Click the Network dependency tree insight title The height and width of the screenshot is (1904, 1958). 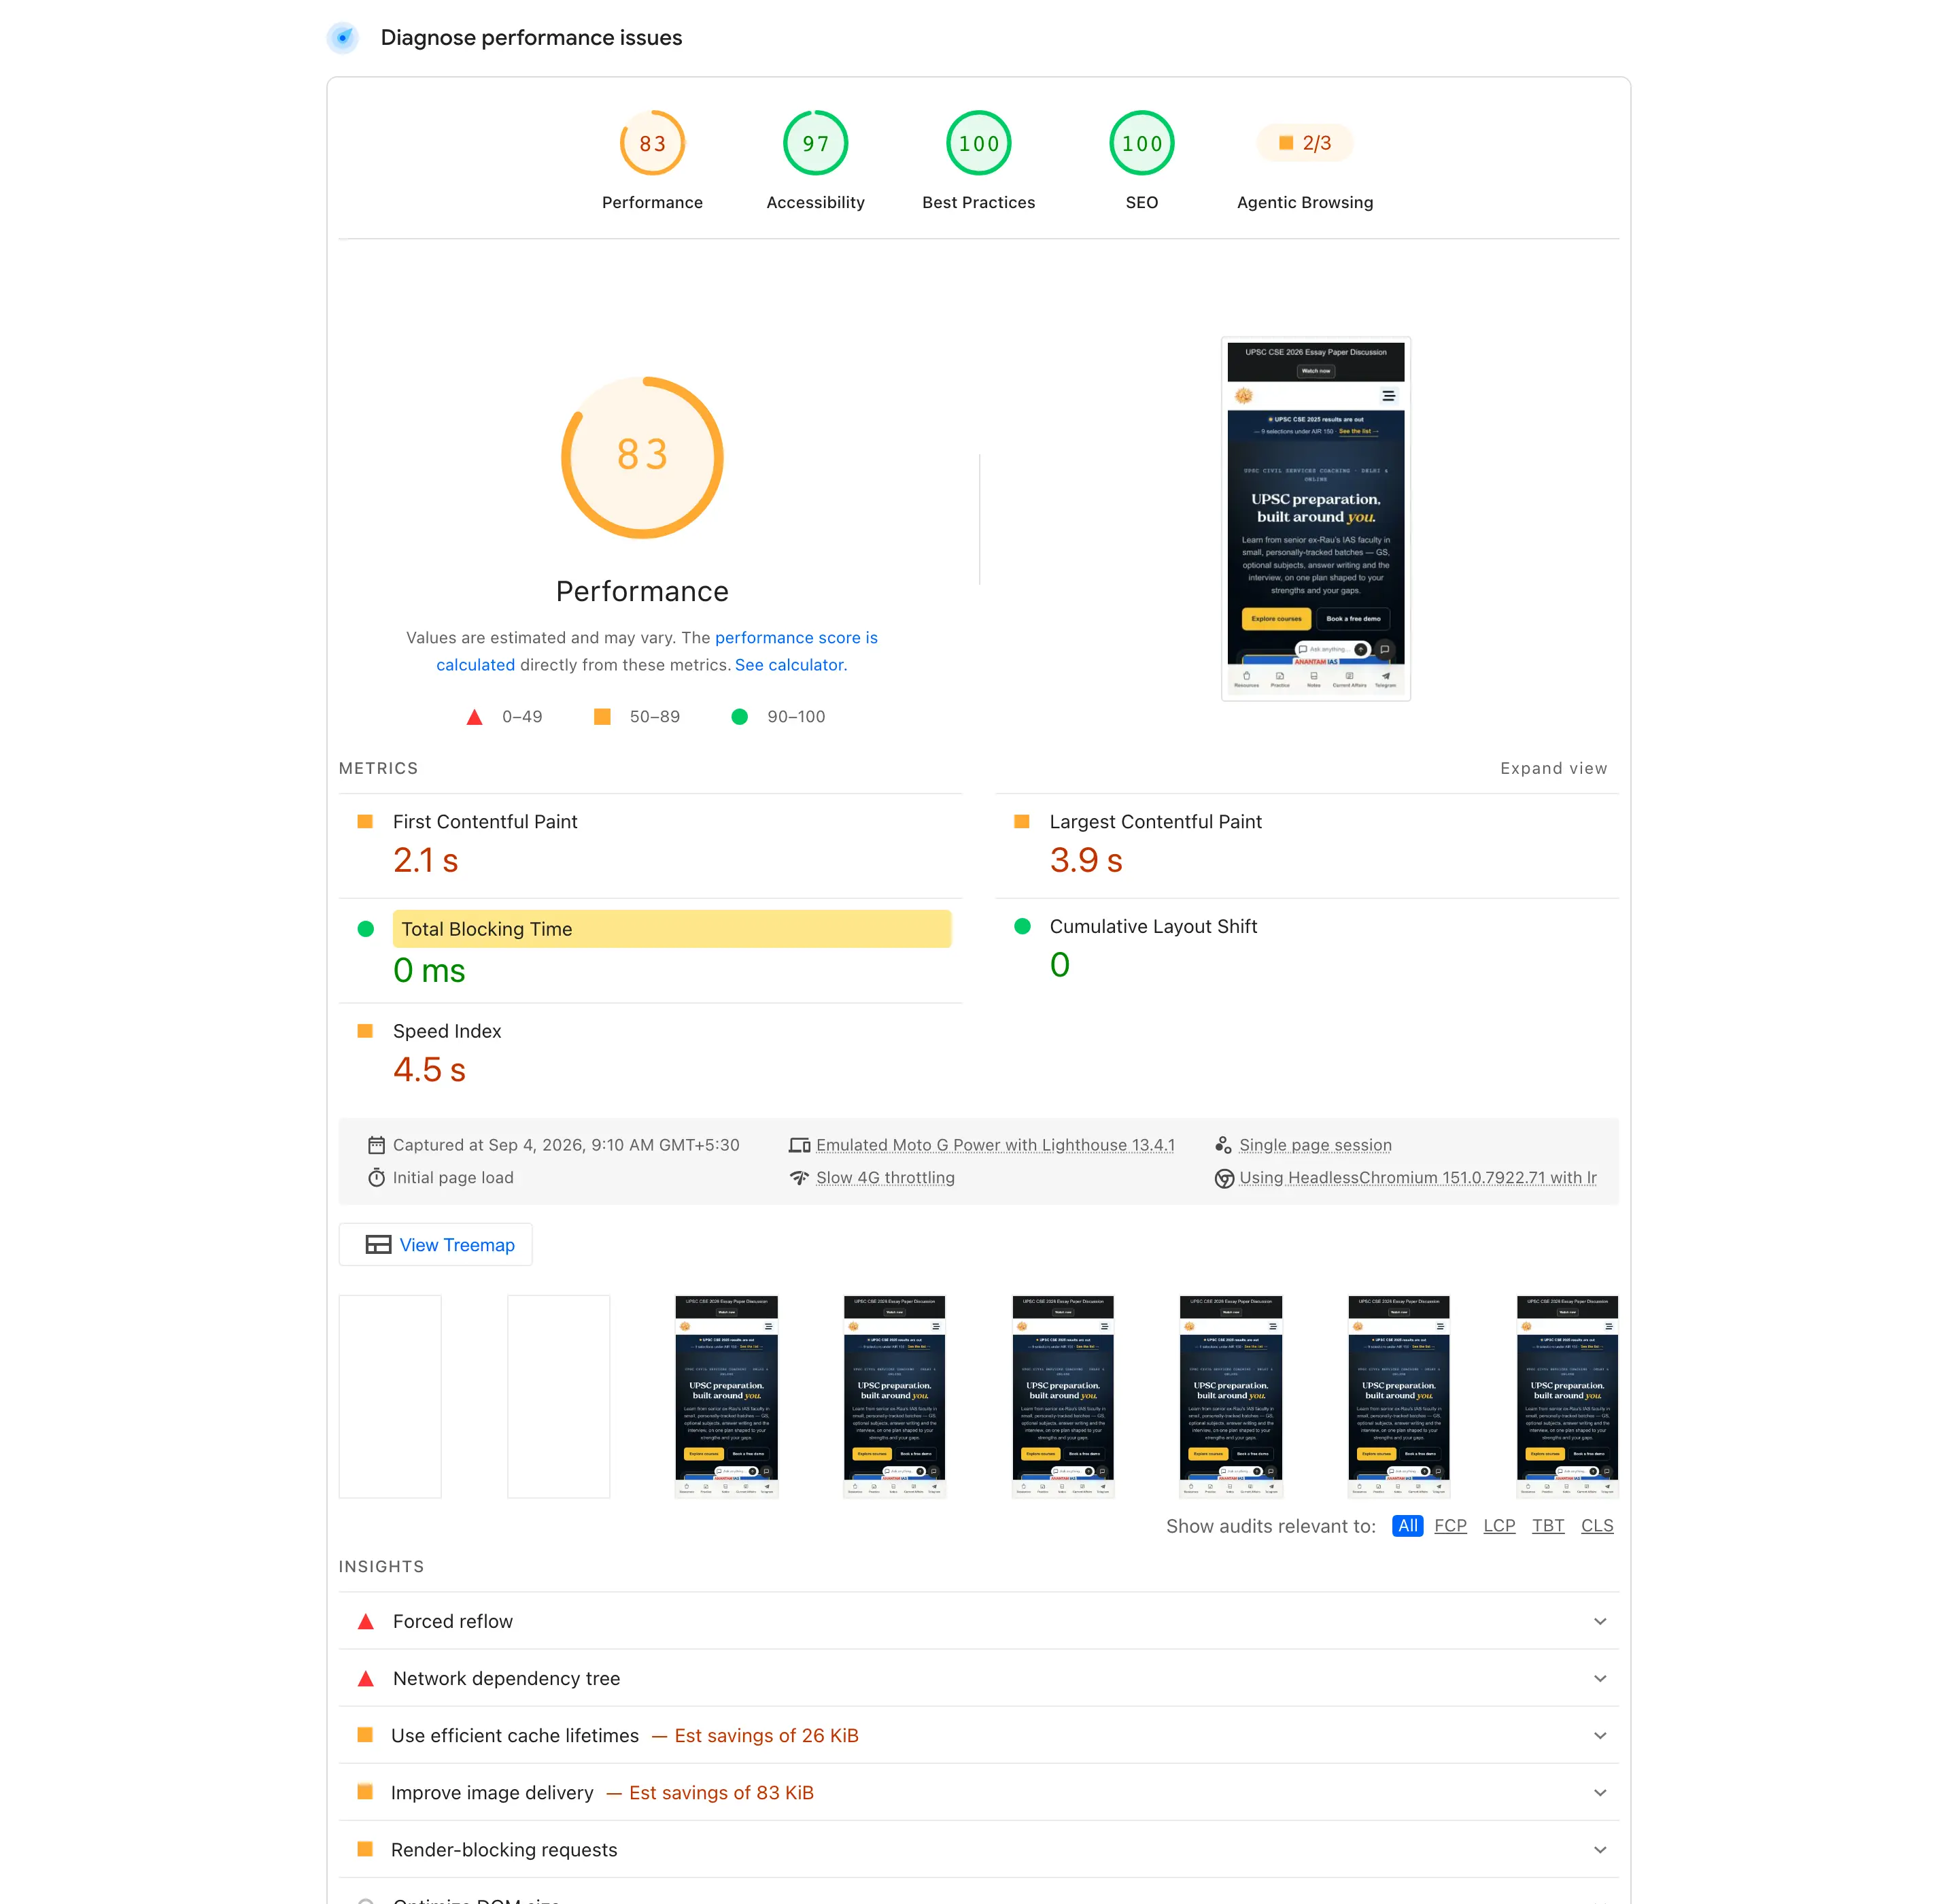click(x=506, y=1679)
